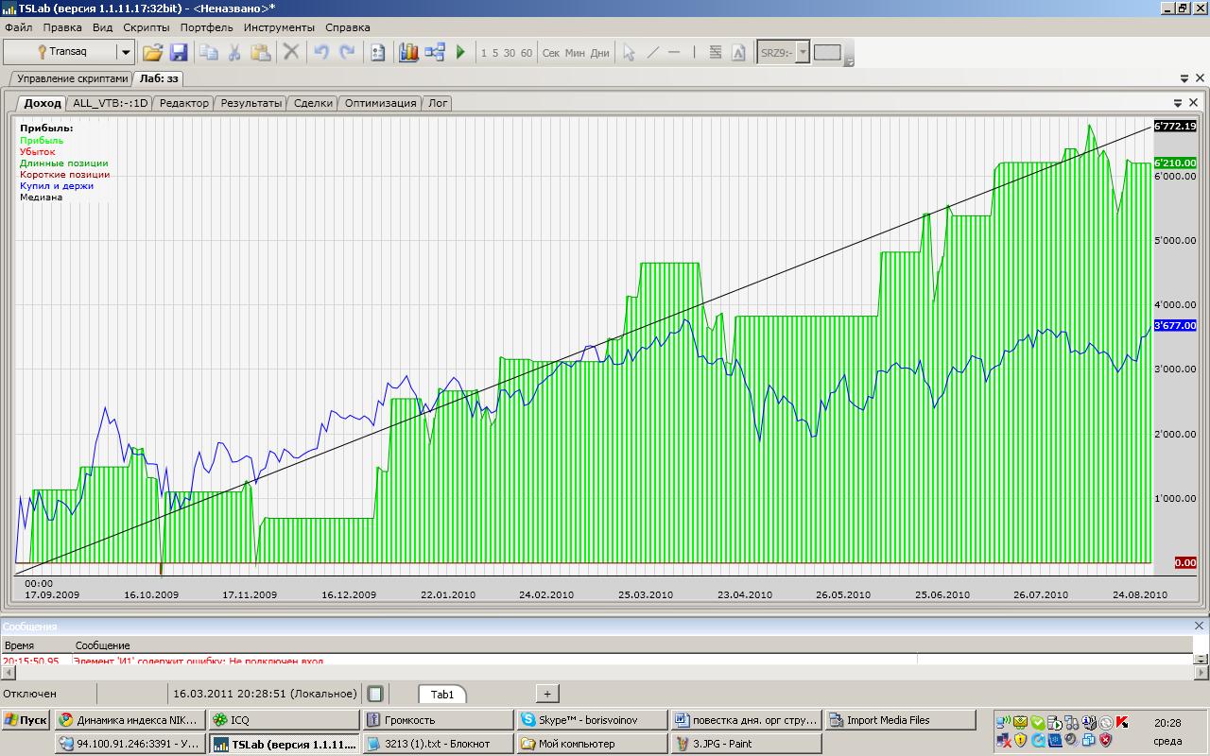Switch to the Результаты tab
1210x756 pixels.
251,103
